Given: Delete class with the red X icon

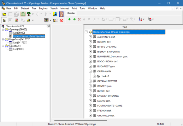Looking at the screenshot, I should [x=79, y=19].
